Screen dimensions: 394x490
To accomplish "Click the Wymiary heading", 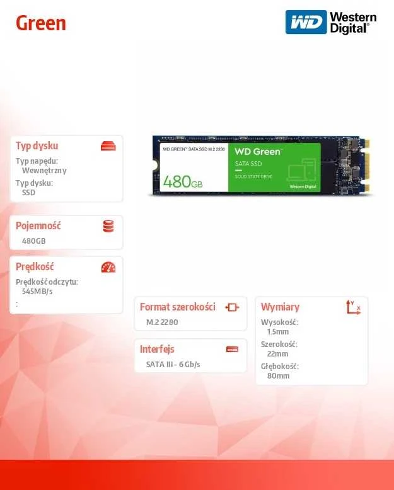I will click(x=280, y=307).
